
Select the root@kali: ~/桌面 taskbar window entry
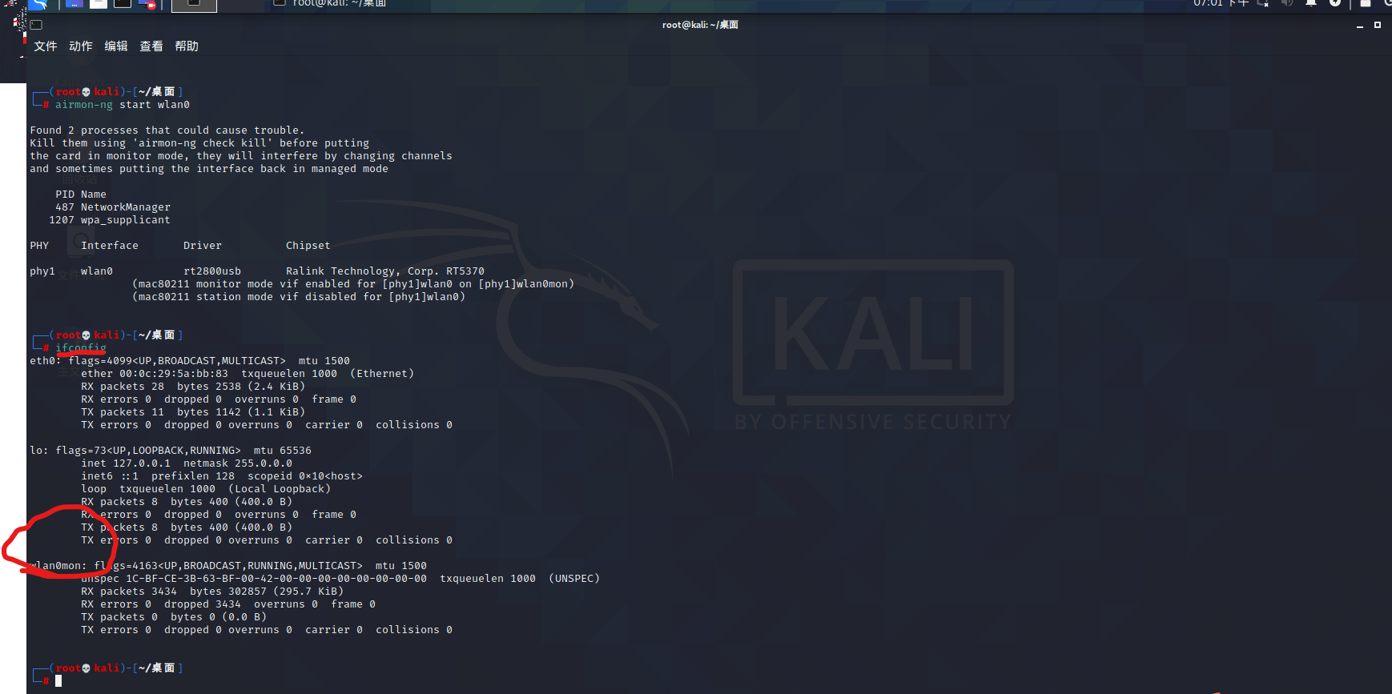(330, 4)
